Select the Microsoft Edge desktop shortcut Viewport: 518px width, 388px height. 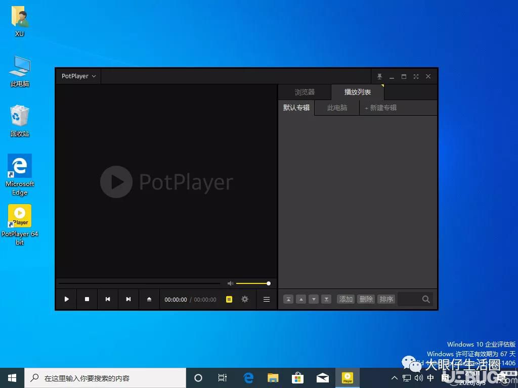point(20,175)
